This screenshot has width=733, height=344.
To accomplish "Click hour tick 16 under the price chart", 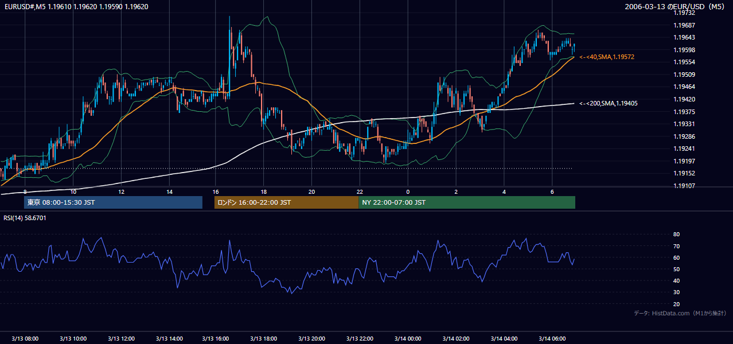I will (x=216, y=191).
